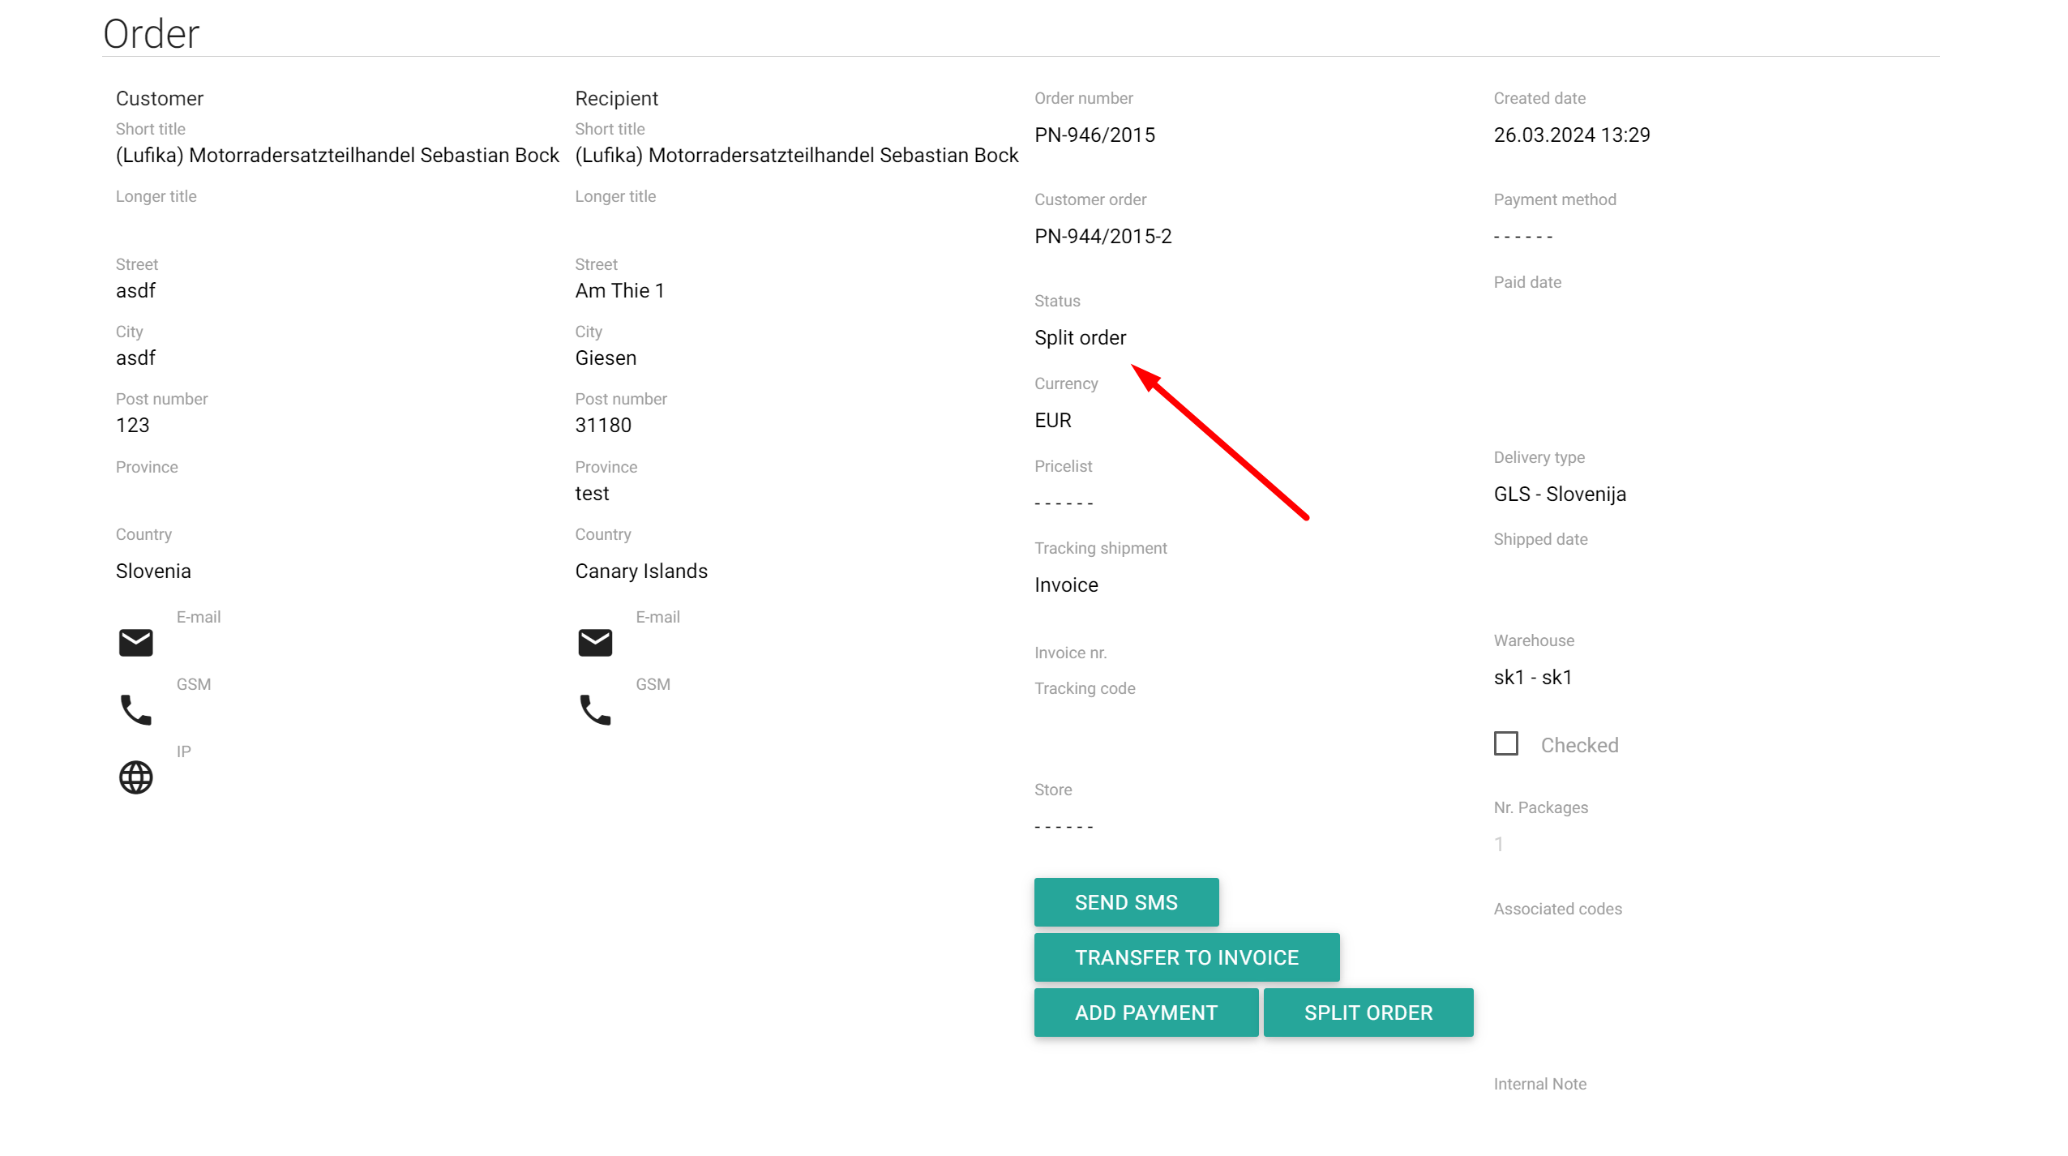Open the Warehouse sk1 - sk1 dropdown

[1532, 677]
